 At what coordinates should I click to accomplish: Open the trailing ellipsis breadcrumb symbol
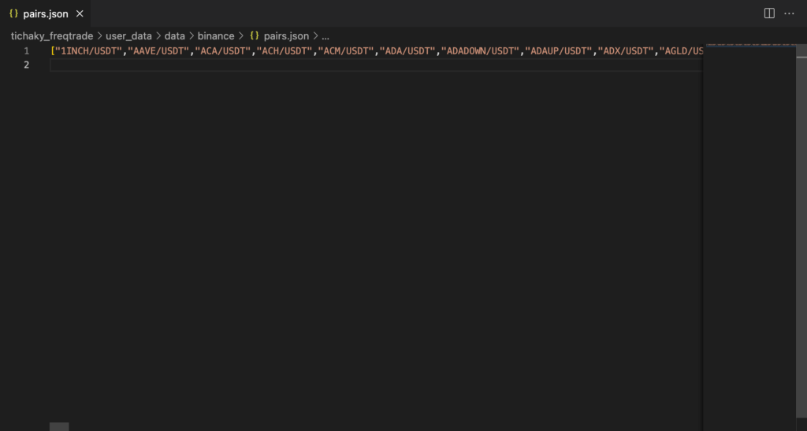click(325, 36)
